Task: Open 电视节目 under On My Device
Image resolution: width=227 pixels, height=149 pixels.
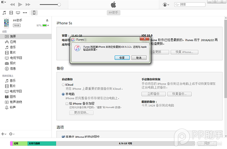Action: [26, 91]
